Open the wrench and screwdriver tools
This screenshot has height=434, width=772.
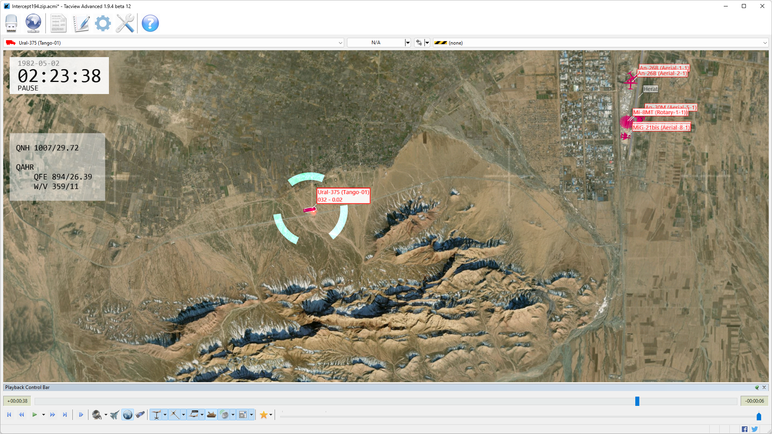[125, 23]
